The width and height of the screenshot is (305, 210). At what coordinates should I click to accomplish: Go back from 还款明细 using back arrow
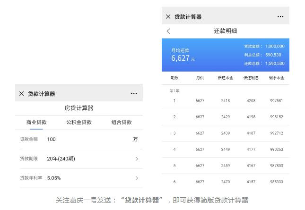pyautogui.click(x=168, y=31)
